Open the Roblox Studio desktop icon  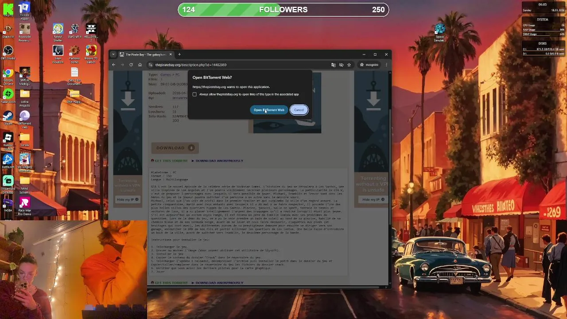tap(8, 141)
